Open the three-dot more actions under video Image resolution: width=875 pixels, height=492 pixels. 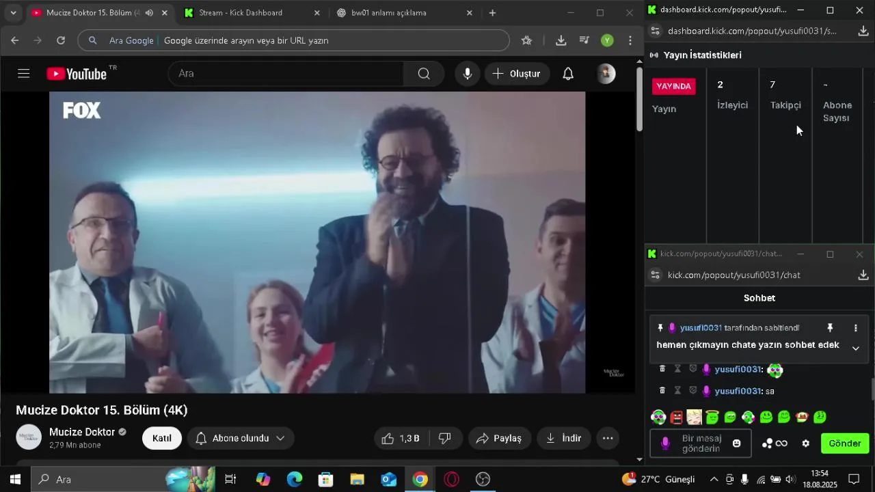point(608,439)
